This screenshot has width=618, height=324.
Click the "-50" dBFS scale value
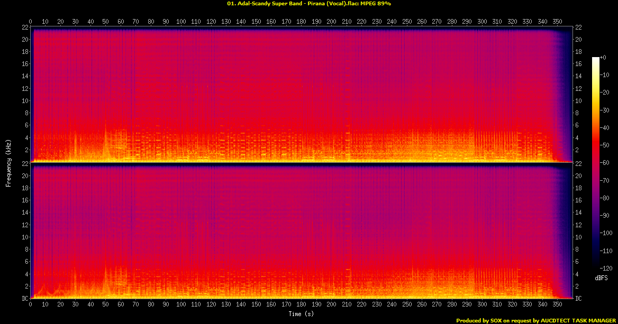coord(605,145)
